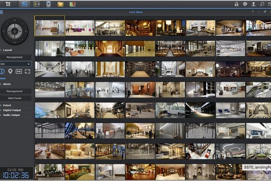Open the main menu grid icon
The image size is (271, 181).
[x=8, y=4]
